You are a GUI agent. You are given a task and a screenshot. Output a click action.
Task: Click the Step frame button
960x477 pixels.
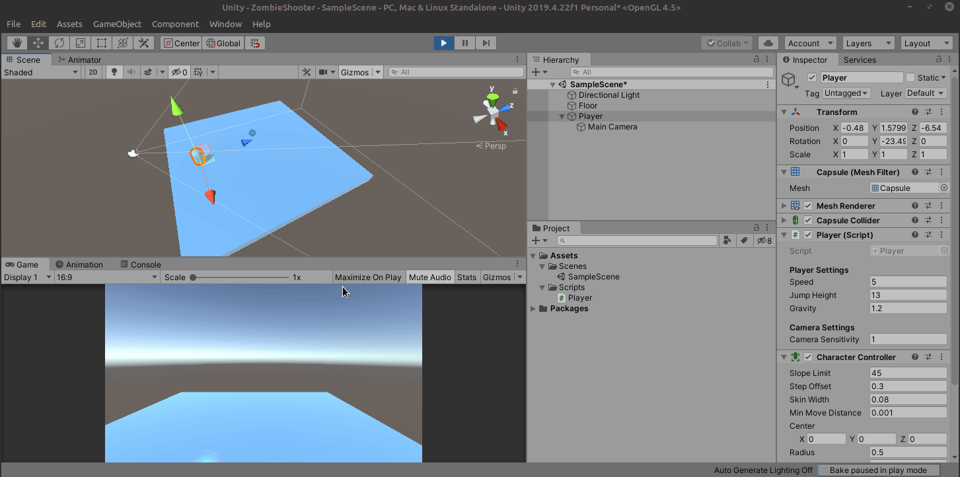(486, 43)
